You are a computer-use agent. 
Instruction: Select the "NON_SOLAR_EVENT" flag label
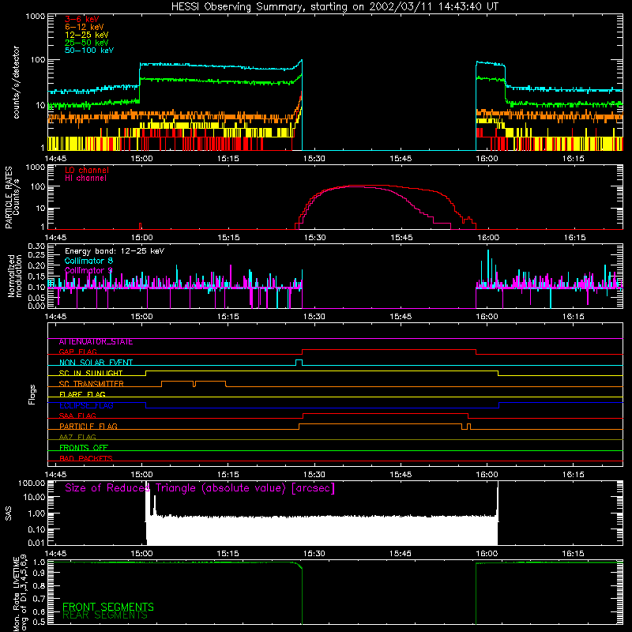click(96, 363)
